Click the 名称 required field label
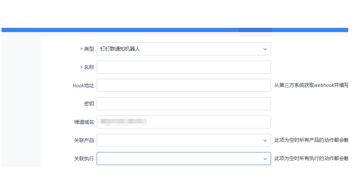Image resolution: width=357 pixels, height=191 pixels. (x=89, y=67)
